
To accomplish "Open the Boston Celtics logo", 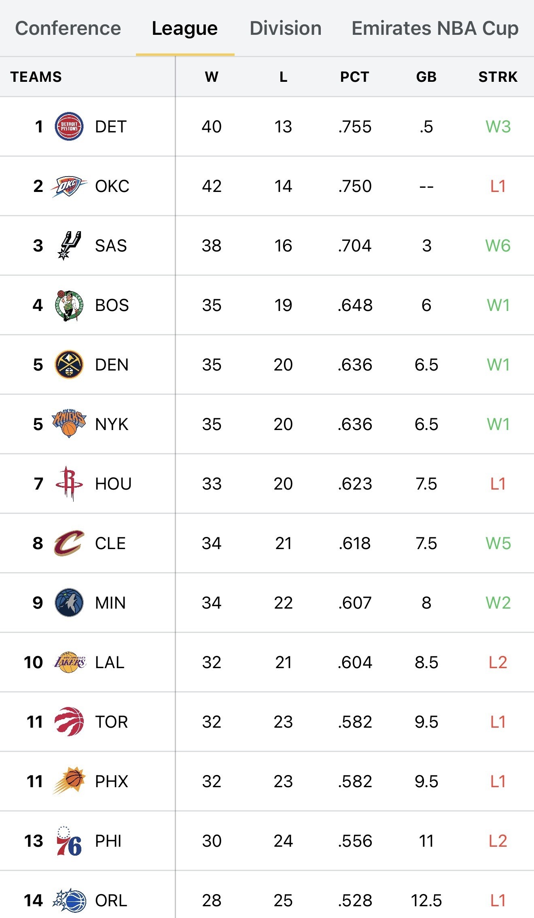I will [69, 305].
